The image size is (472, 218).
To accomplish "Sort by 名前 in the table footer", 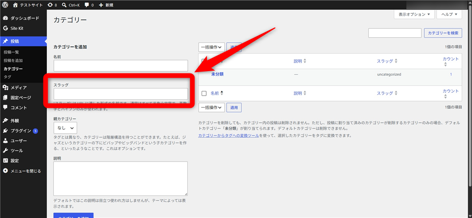I will (217, 93).
